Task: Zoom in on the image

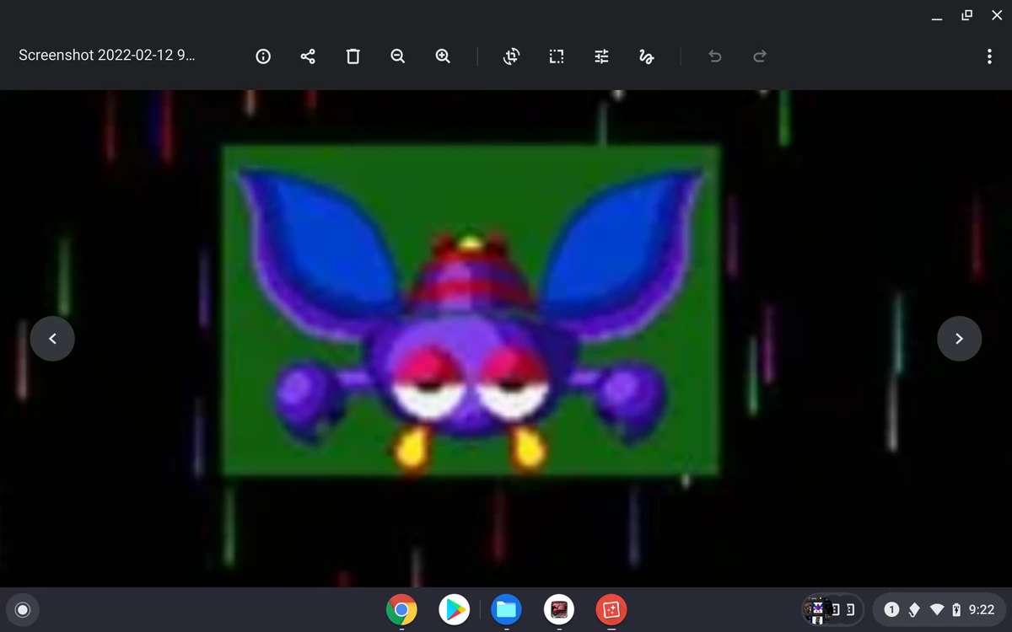Action: [x=443, y=56]
